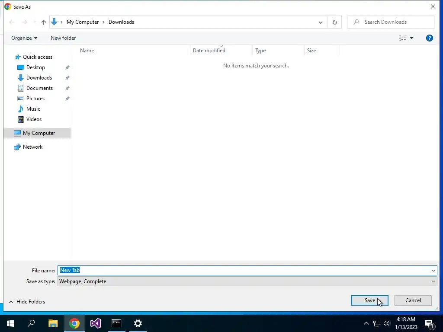Screen dimensions: 443x332
Task: Open Videos in the navigation pane
Action: [34, 119]
